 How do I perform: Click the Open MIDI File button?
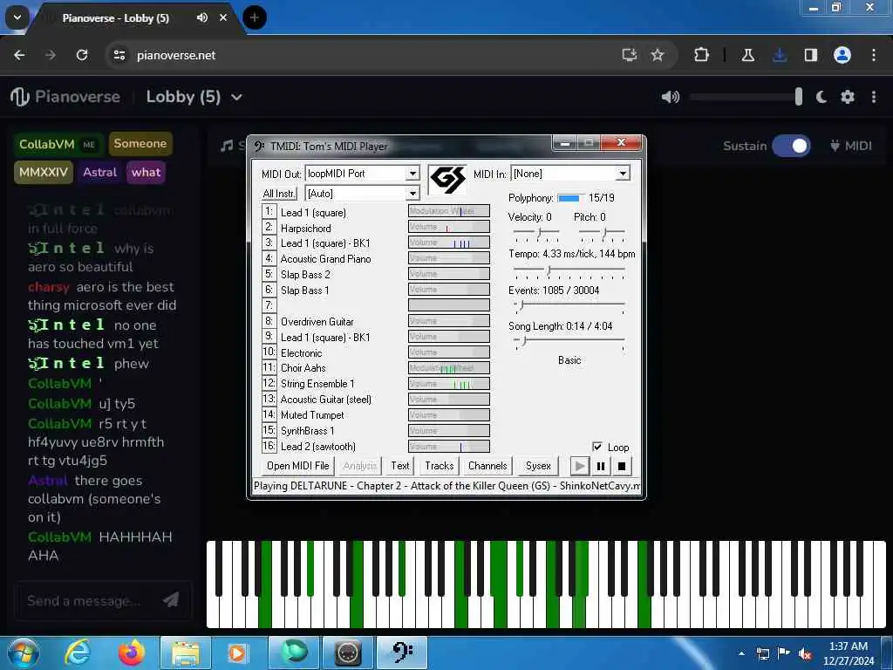click(x=298, y=466)
